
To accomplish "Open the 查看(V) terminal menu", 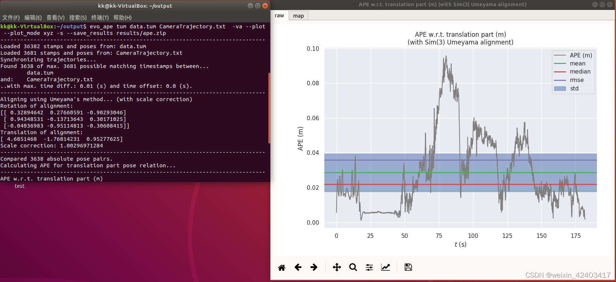I will tap(56, 18).
